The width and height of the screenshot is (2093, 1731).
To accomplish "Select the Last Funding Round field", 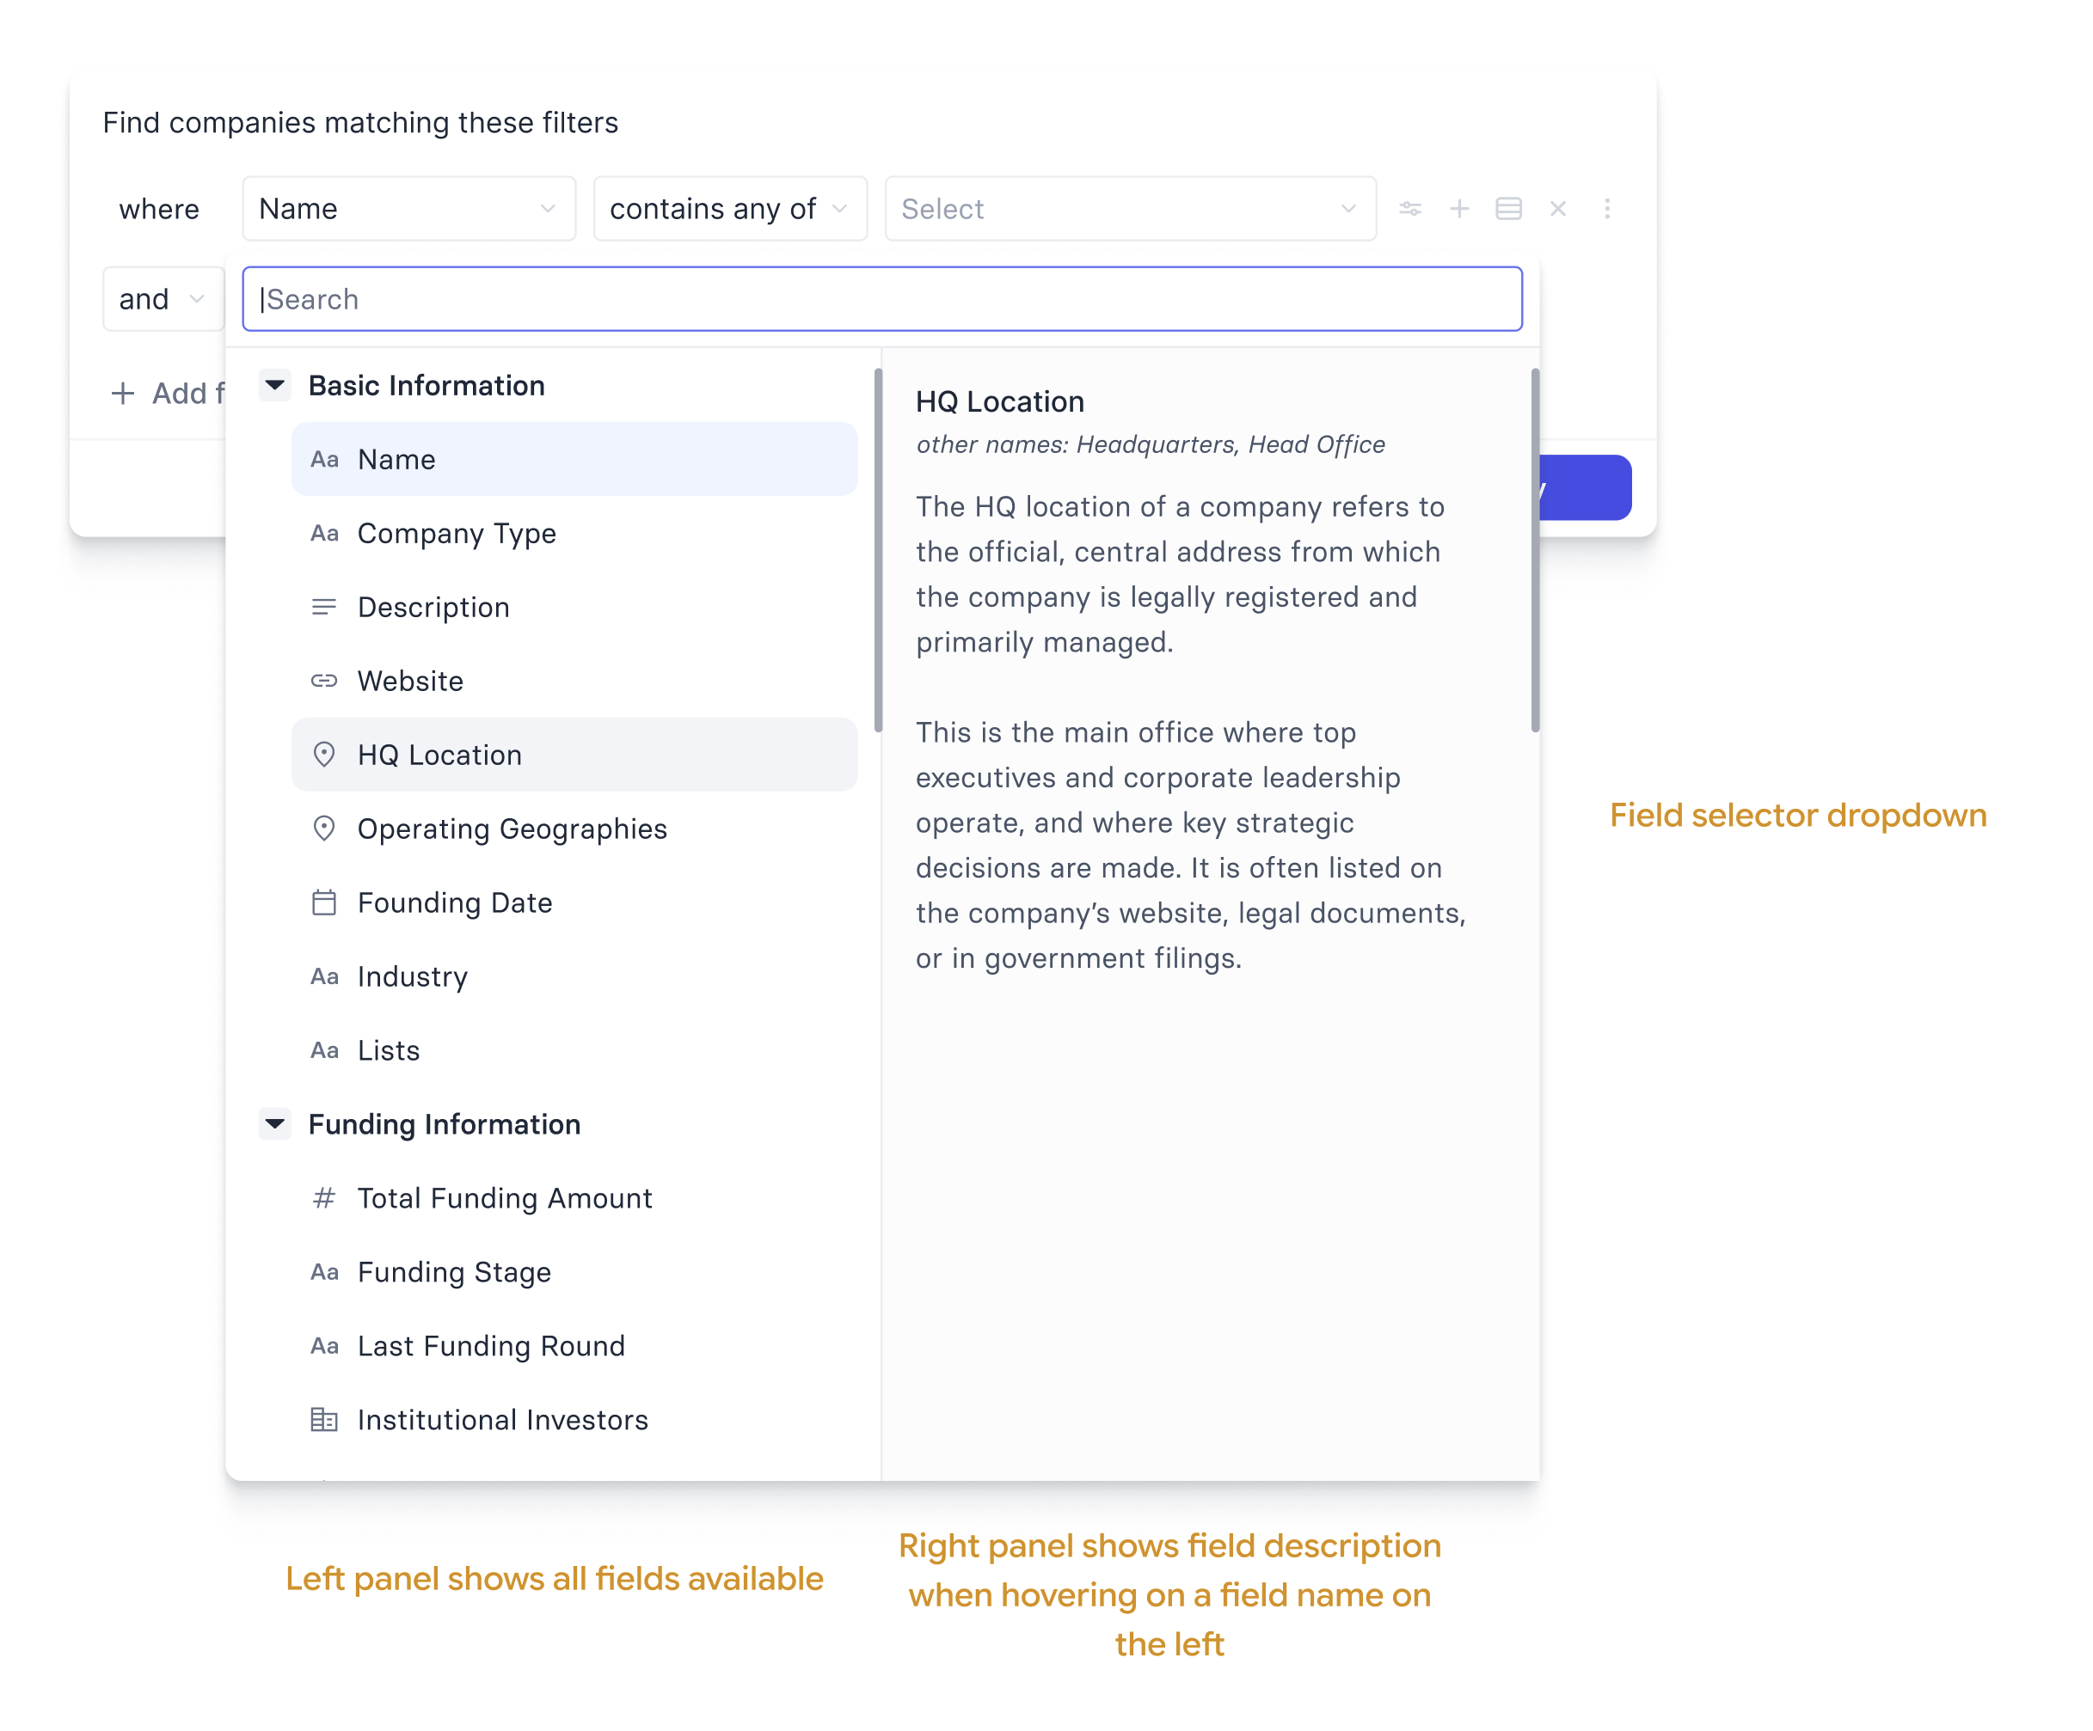I will (574, 1346).
